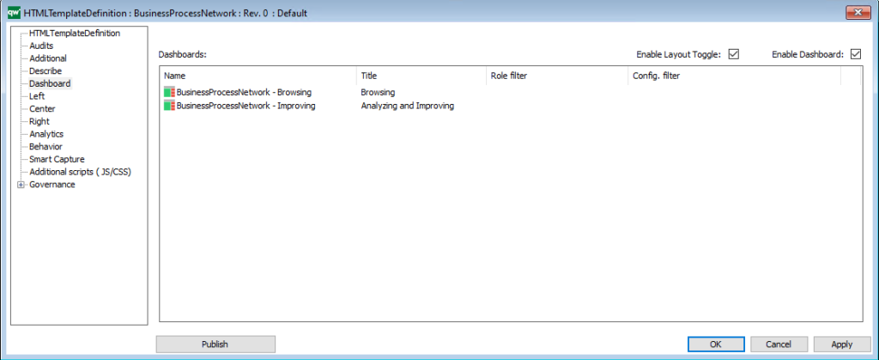This screenshot has width=879, height=360.
Task: Expand the Governance tree node
Action: click(21, 185)
